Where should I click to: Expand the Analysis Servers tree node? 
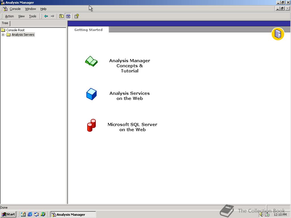[3, 35]
